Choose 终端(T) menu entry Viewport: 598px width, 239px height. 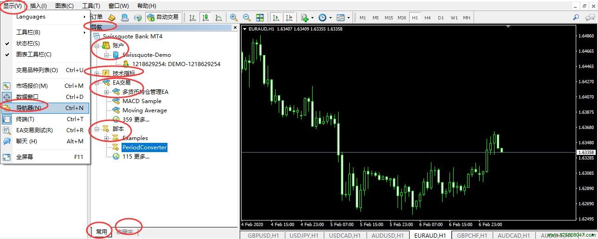[x=45, y=119]
